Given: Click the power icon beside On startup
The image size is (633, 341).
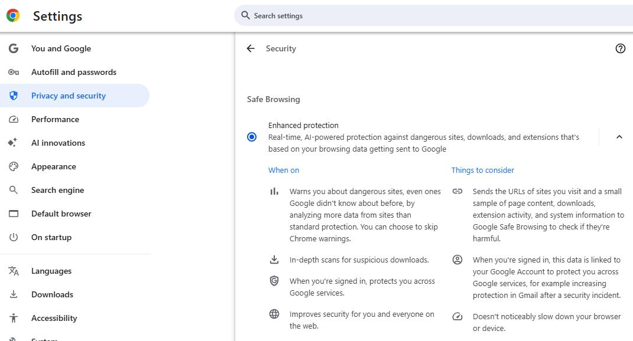Looking at the screenshot, I should [14, 237].
